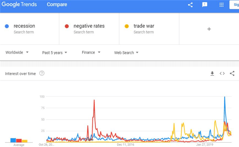Screen dimensions: 239x147
Task: Share the Interest over time chart
Action: (232, 73)
